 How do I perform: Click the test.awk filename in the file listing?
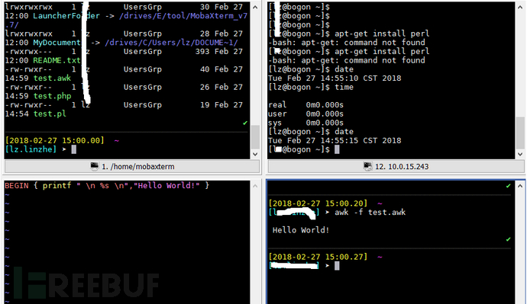point(52,78)
